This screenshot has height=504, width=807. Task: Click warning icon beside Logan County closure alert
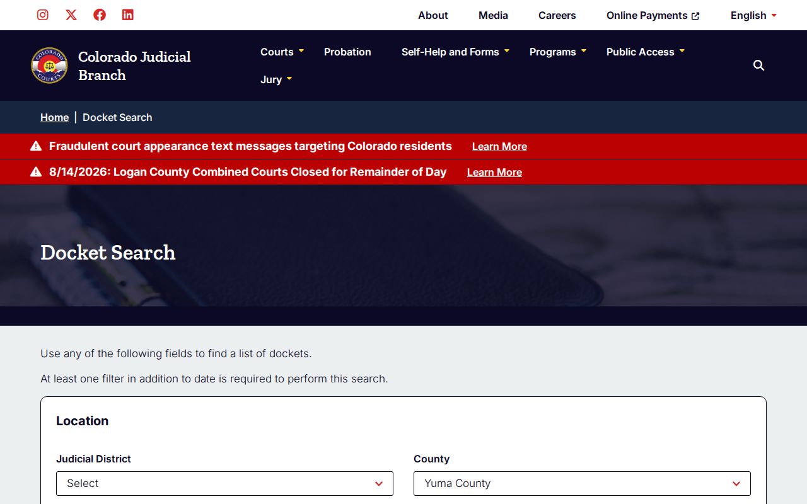coord(36,172)
